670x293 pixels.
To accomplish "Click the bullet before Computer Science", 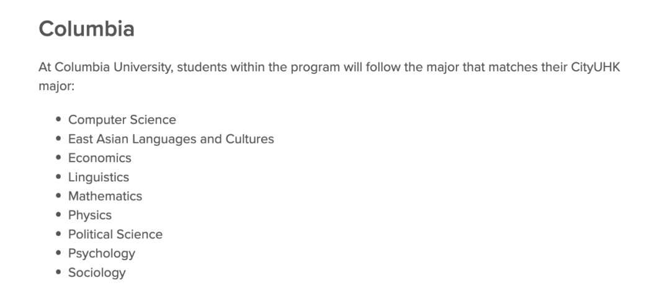I will pyautogui.click(x=58, y=119).
